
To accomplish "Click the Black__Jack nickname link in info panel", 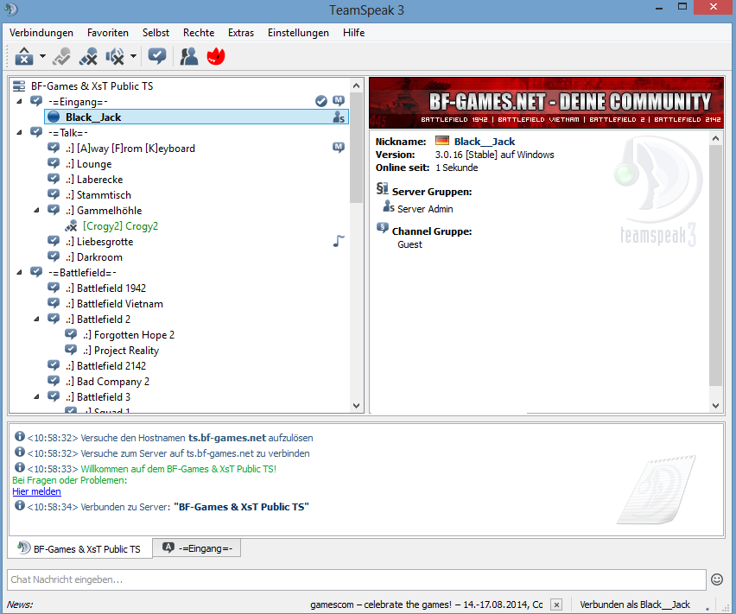I will coord(485,141).
